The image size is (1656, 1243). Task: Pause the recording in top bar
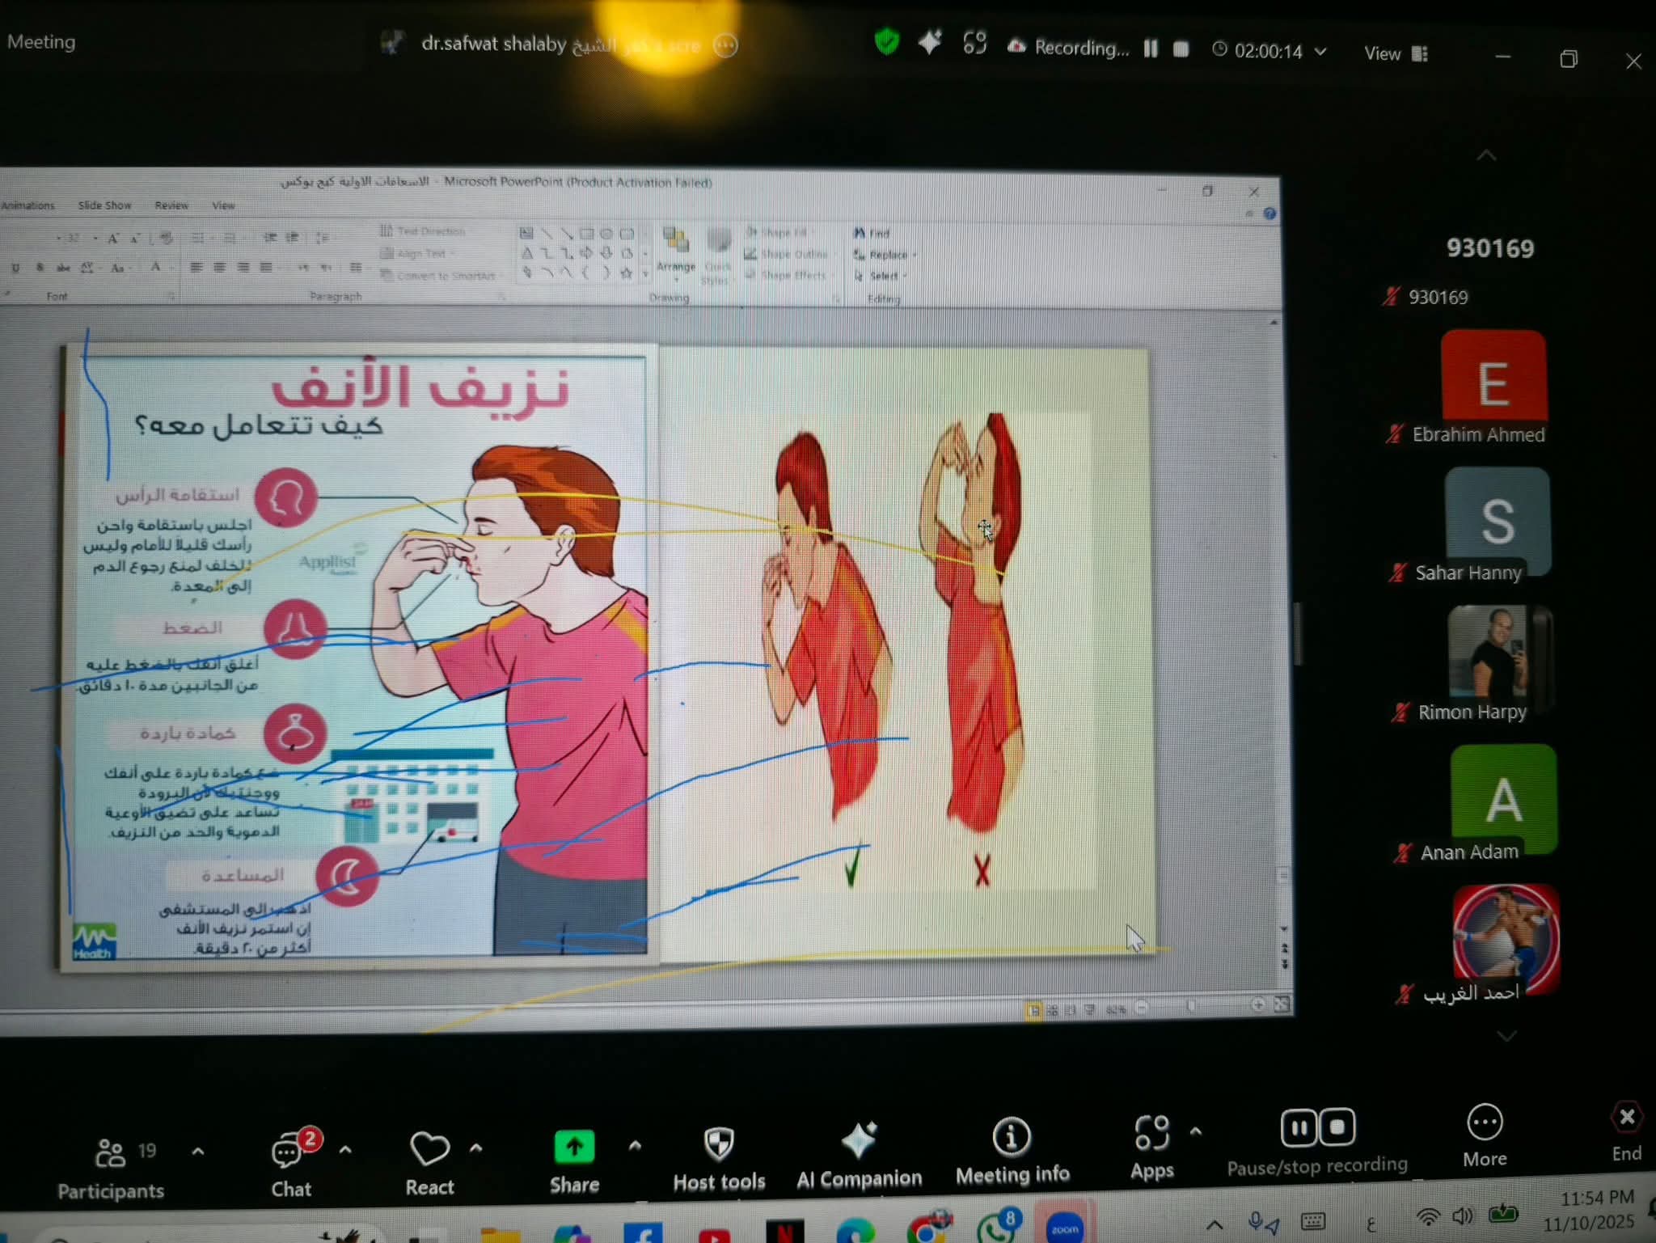(1151, 49)
